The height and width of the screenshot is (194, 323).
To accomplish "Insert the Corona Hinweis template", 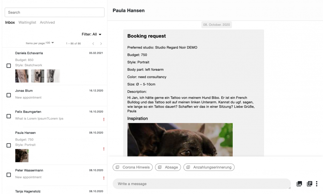I will (133, 167).
